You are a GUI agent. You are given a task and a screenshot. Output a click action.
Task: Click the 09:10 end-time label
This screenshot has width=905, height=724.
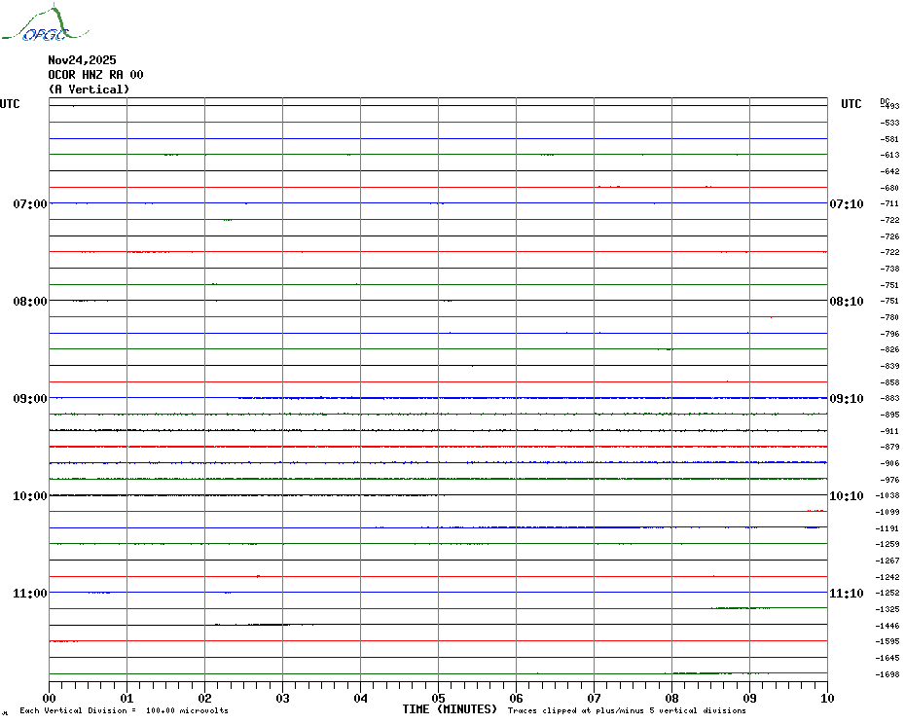846,399
